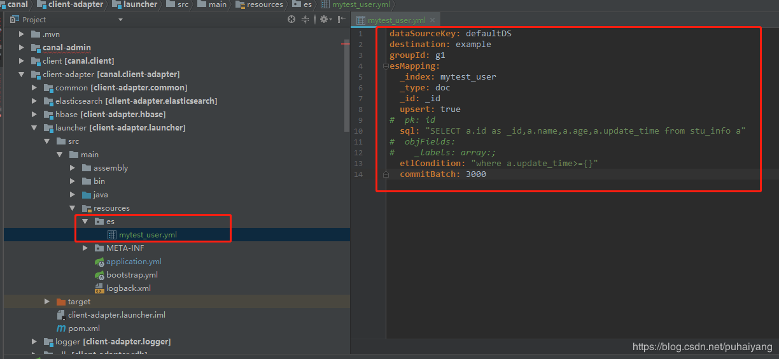Viewport: 779px width, 359px height.
Task: Click the '_index: mytest_user' line
Action: pos(448,77)
